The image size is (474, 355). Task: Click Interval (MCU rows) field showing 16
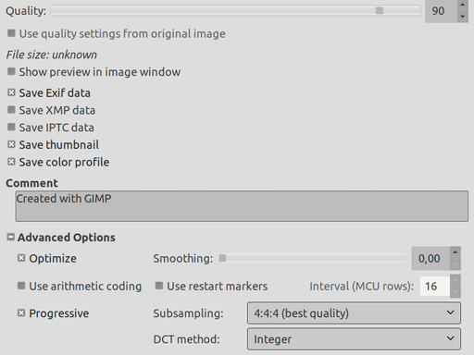435,287
